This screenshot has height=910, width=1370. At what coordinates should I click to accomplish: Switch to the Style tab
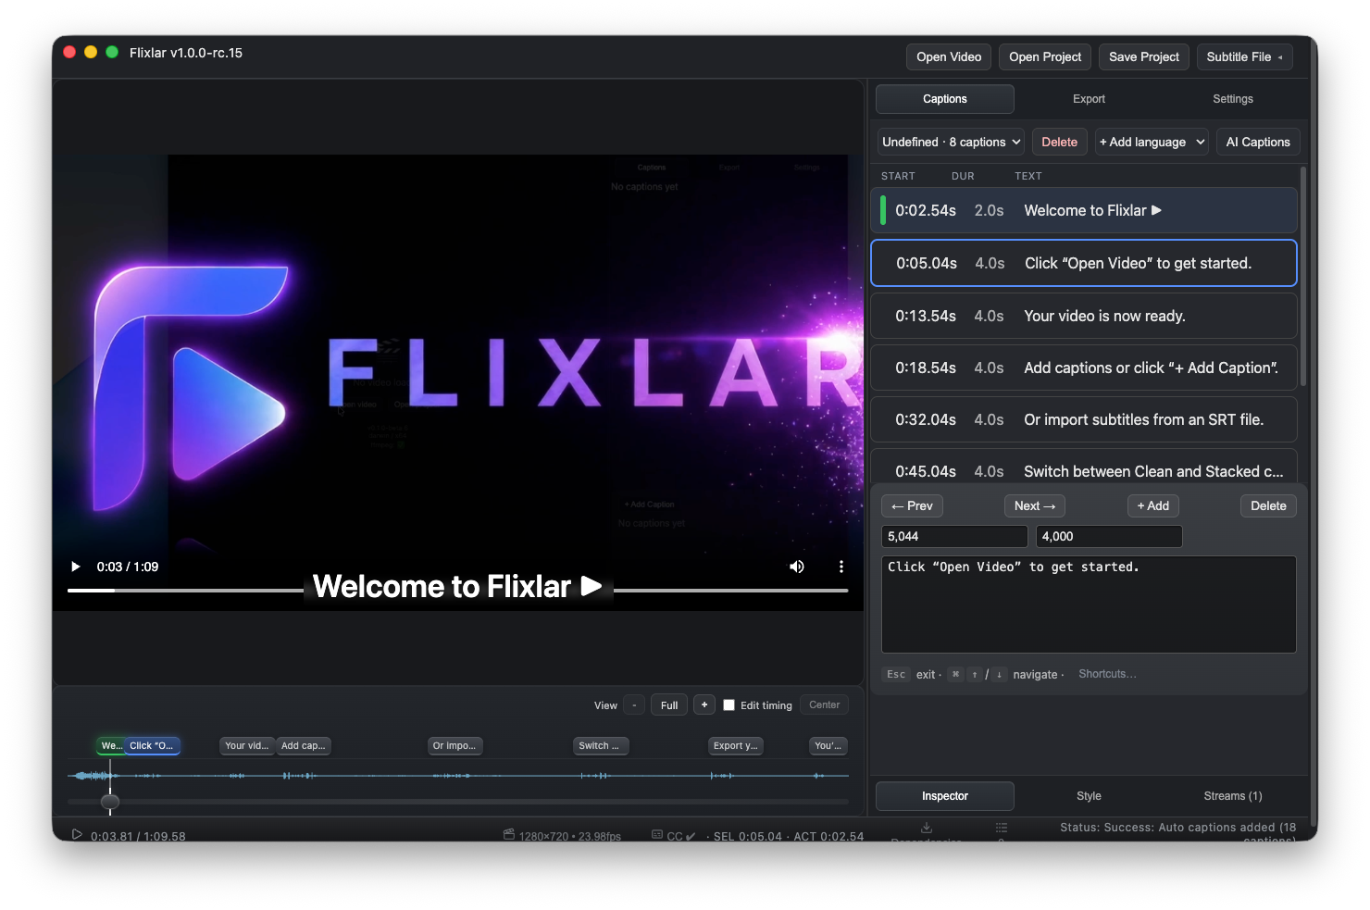1089,796
